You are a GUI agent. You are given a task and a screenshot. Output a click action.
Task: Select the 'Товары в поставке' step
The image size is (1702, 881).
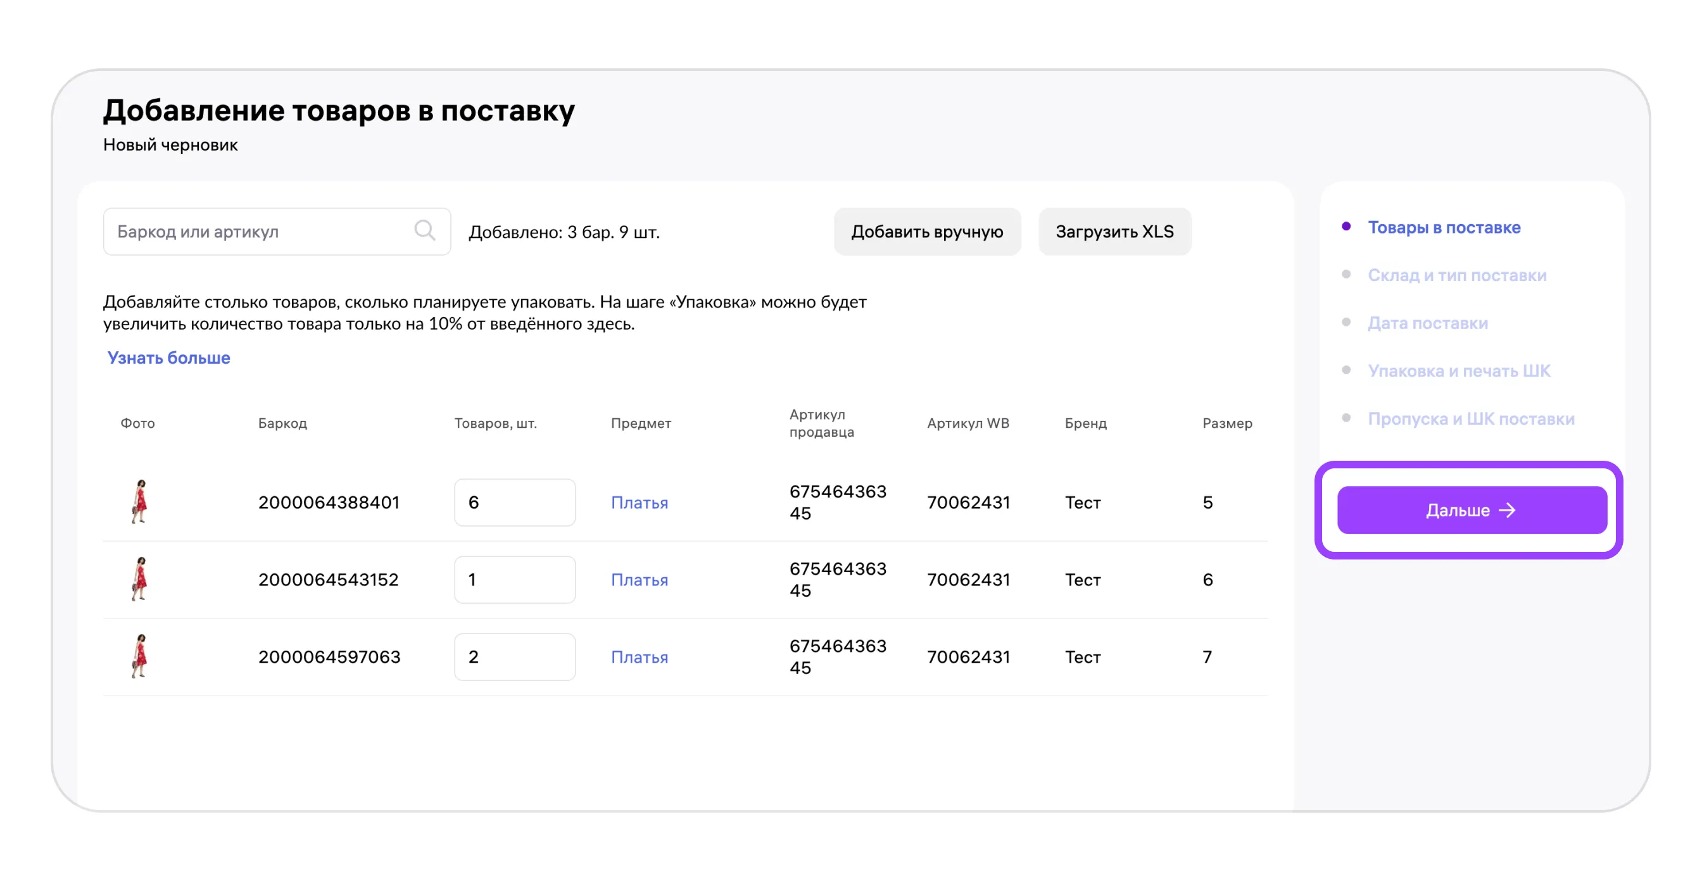coord(1444,227)
